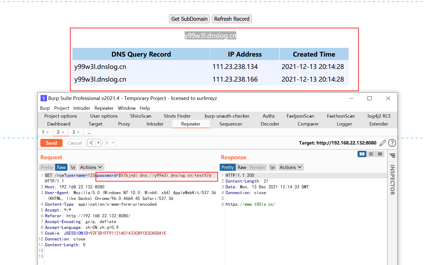
Task: Add a new Repeater tab via ellipsis
Action: [x=89, y=132]
